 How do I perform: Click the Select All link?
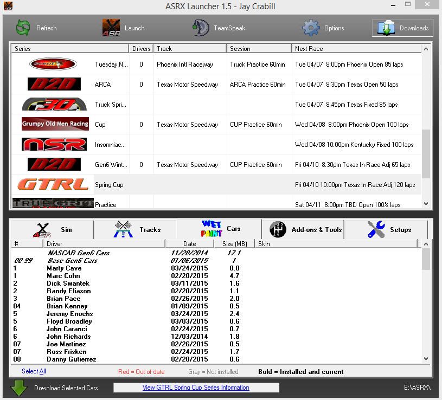point(33,371)
